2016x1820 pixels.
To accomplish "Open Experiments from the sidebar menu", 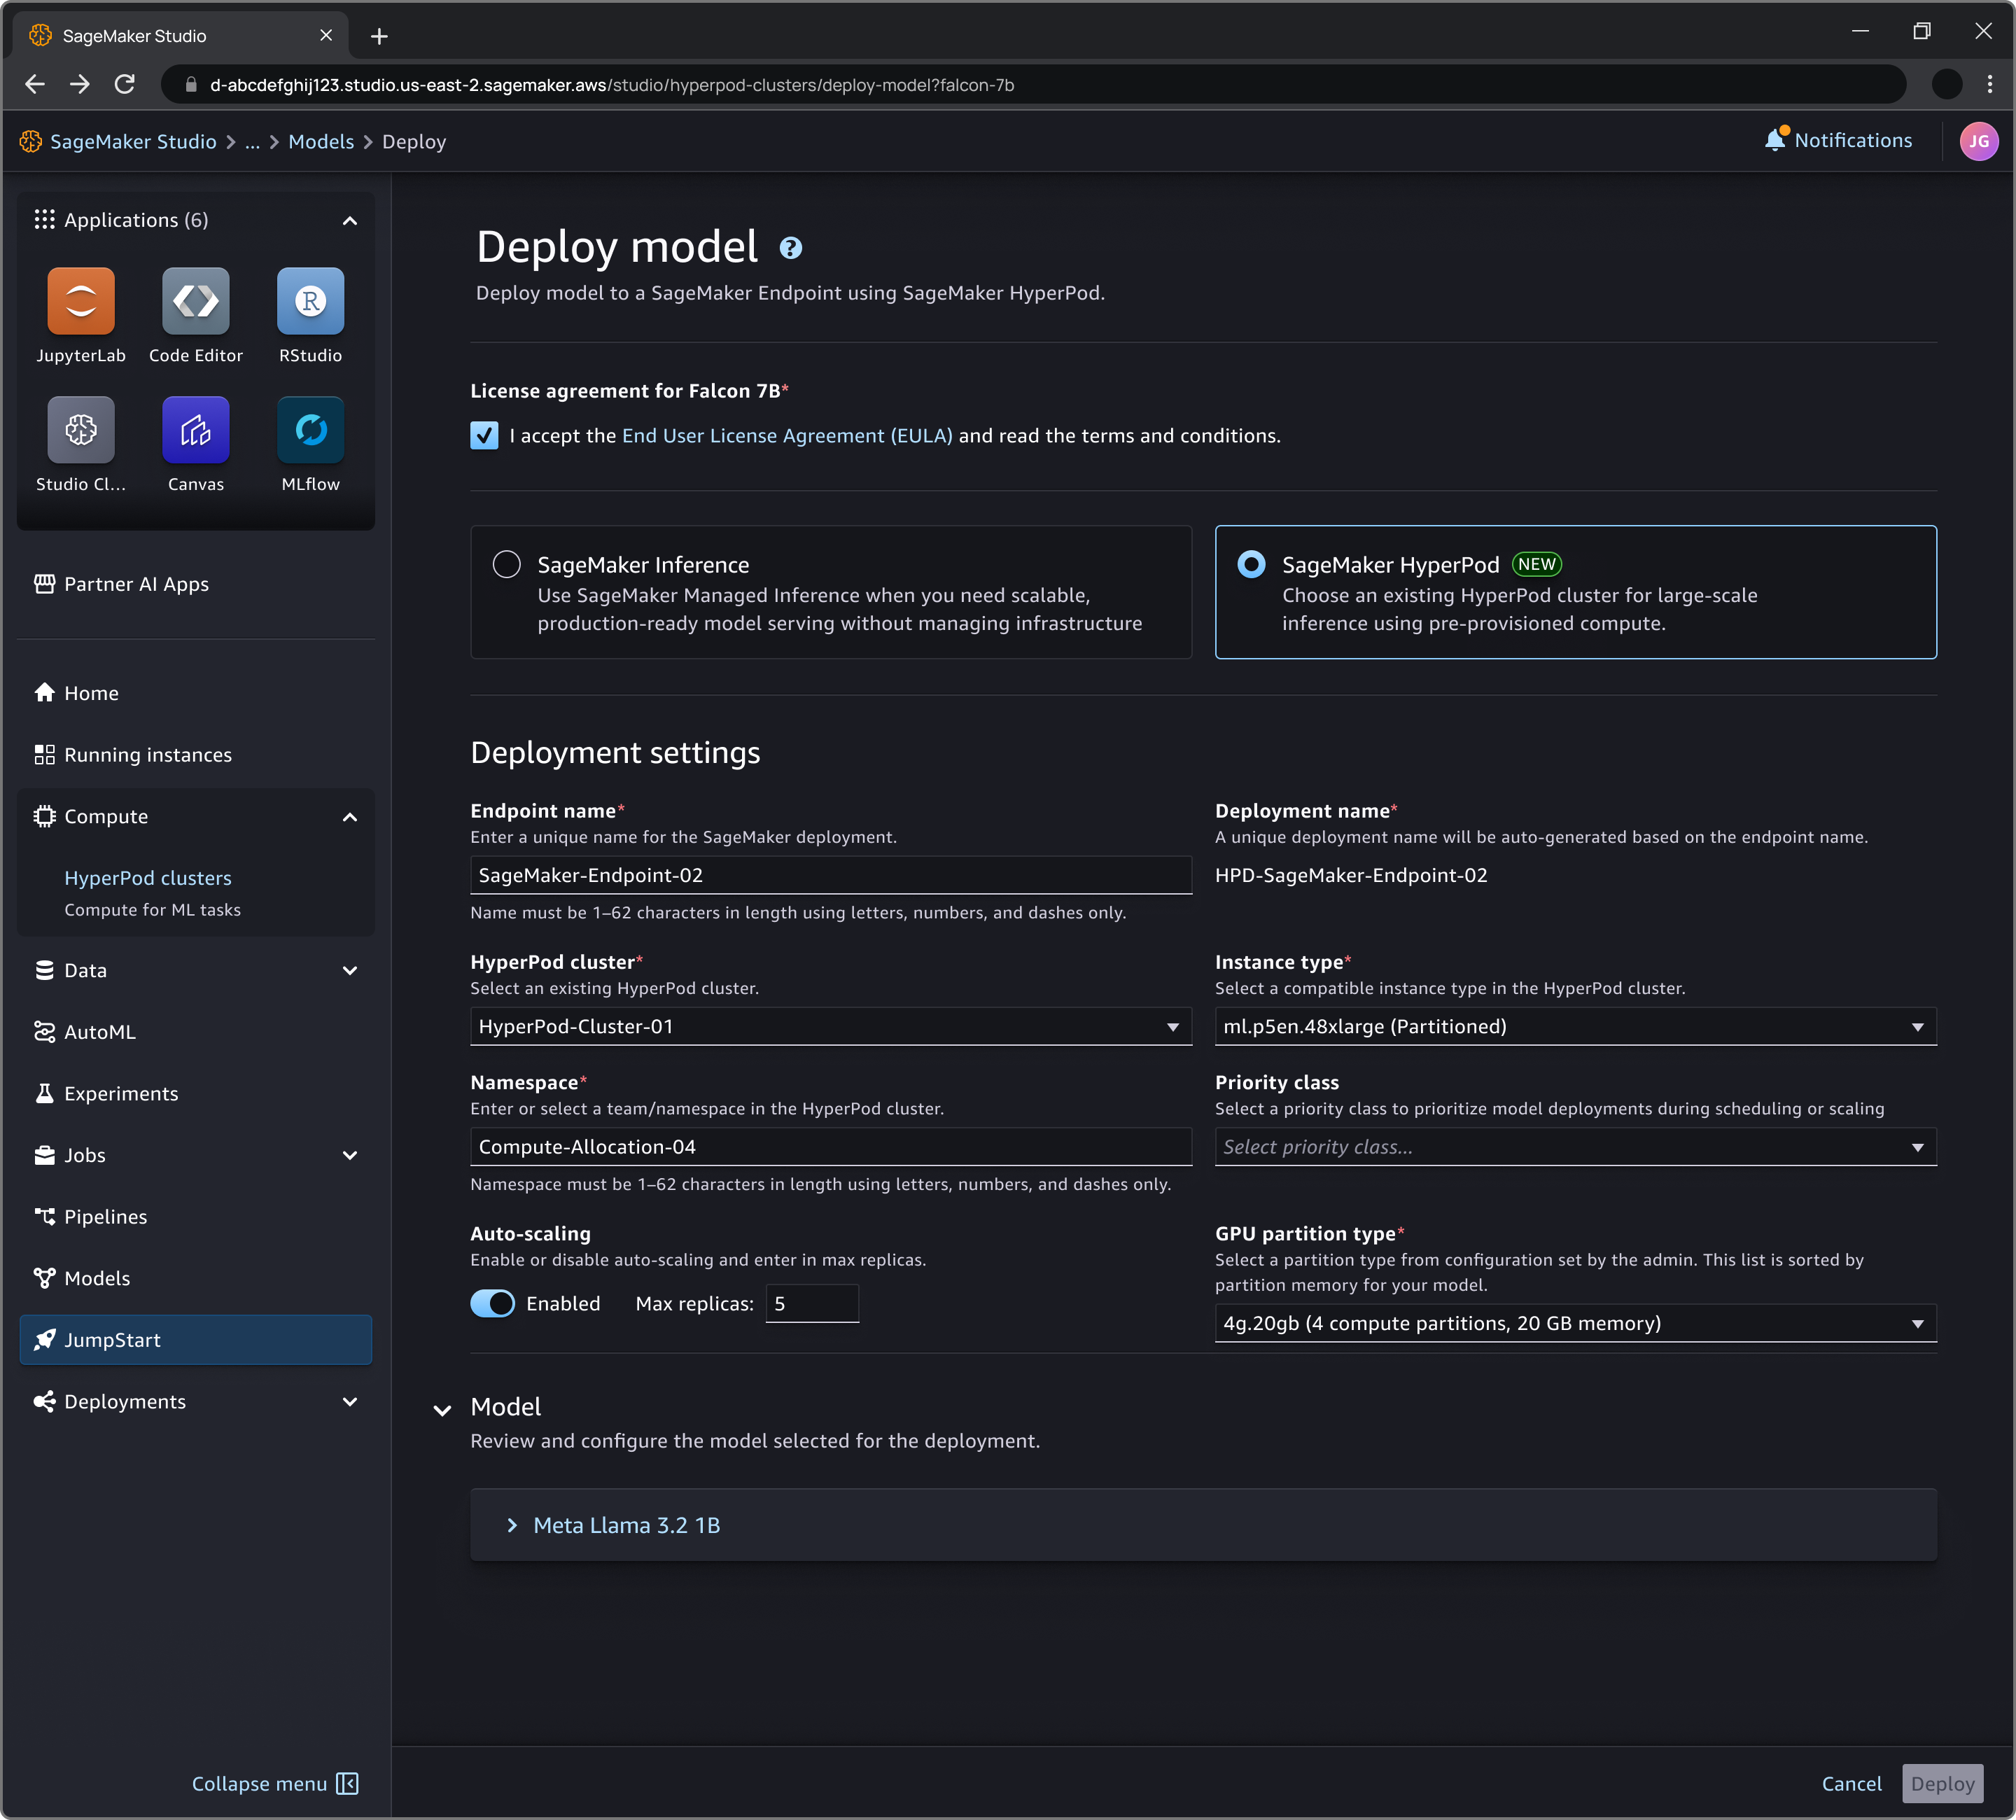I will tap(120, 1093).
